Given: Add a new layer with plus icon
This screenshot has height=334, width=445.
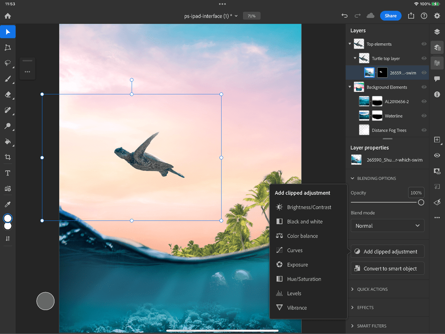Looking at the screenshot, I should click(x=437, y=140).
